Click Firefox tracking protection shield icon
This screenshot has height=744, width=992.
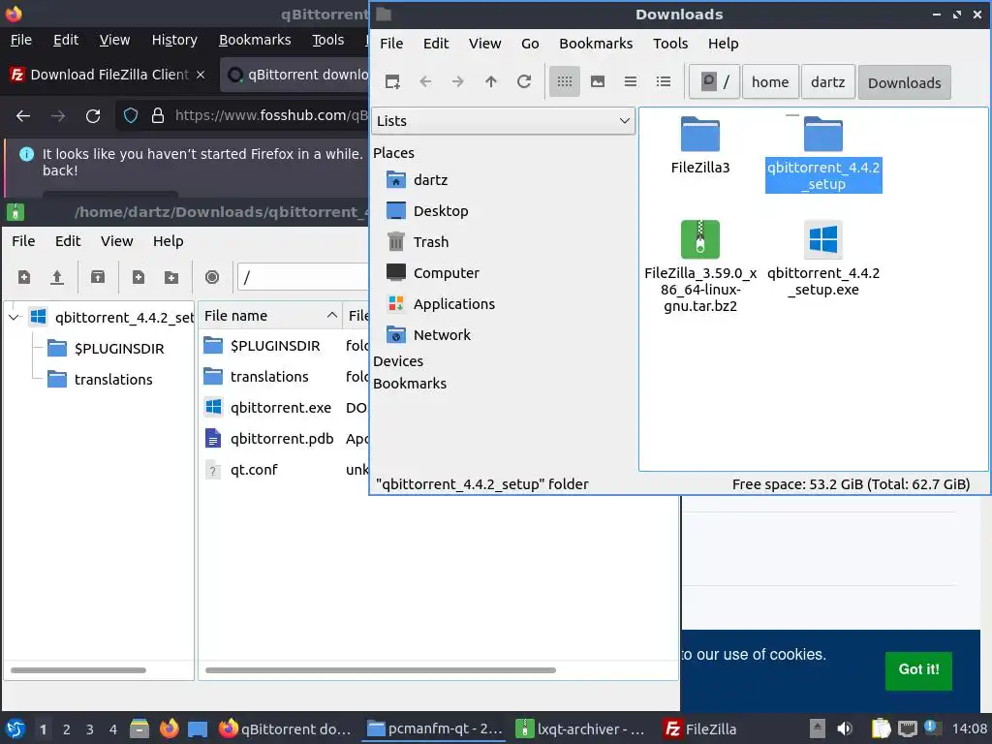(x=131, y=116)
